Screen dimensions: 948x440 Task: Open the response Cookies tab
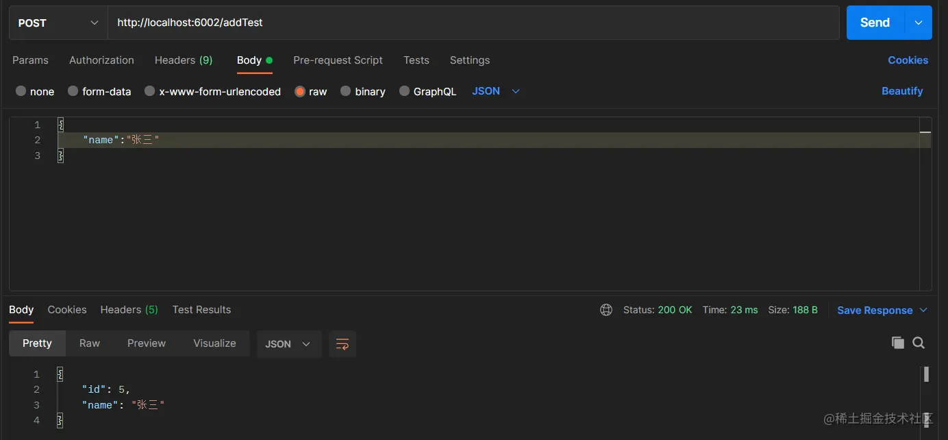pos(67,310)
